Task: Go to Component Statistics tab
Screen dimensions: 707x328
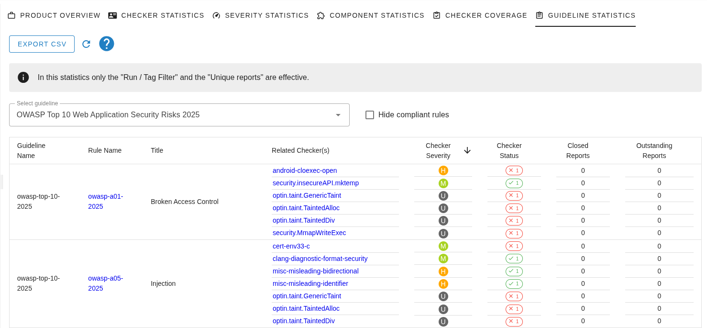Action: [x=371, y=15]
